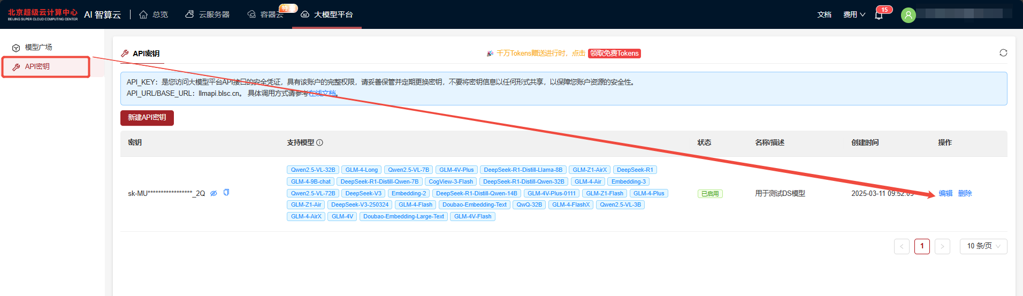Toggle API key visibility eye icon

[x=213, y=193]
